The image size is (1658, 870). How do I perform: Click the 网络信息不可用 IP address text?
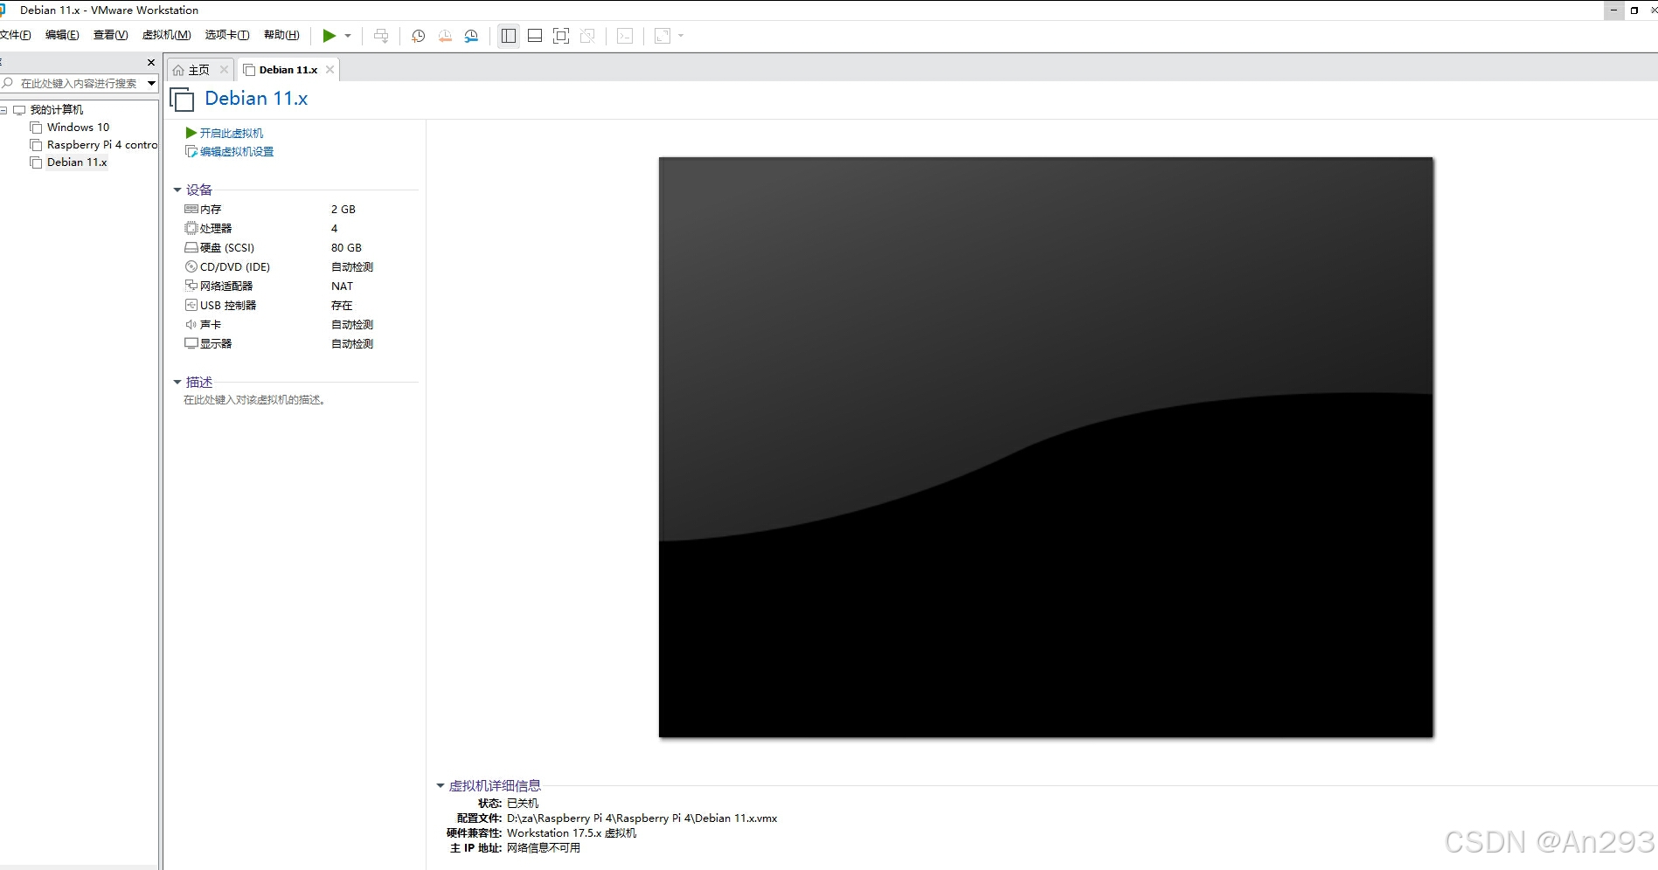pyautogui.click(x=543, y=848)
